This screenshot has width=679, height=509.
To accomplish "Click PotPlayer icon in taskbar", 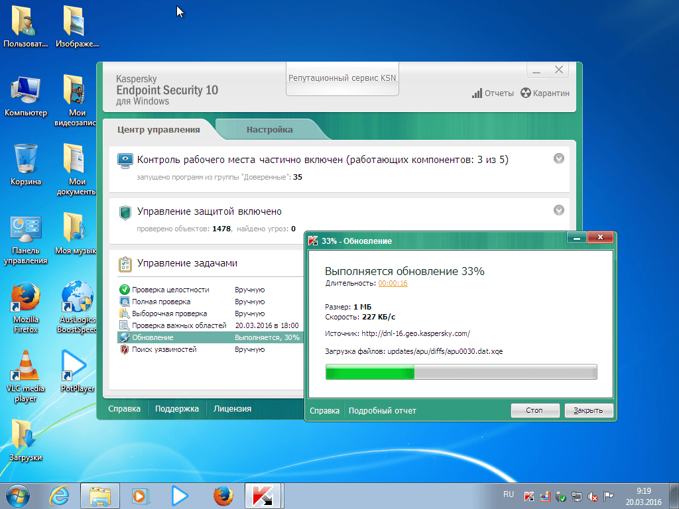I will [x=180, y=496].
